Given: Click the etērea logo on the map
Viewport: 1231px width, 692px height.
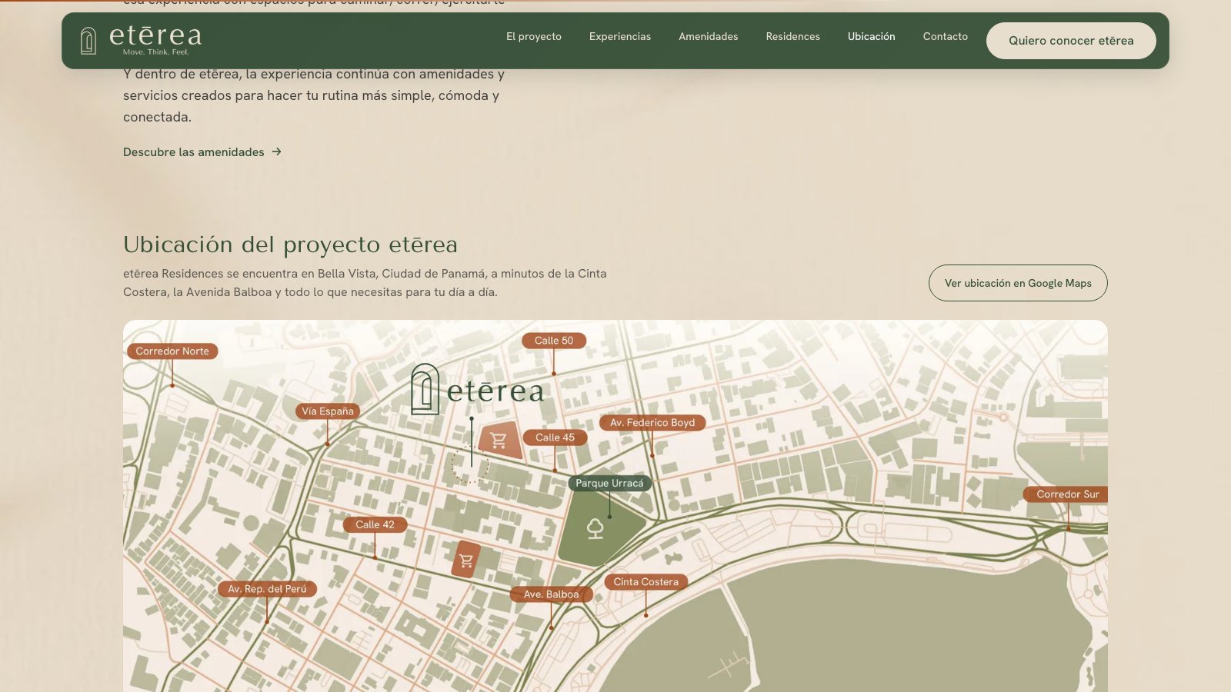Looking at the screenshot, I should [x=477, y=389].
